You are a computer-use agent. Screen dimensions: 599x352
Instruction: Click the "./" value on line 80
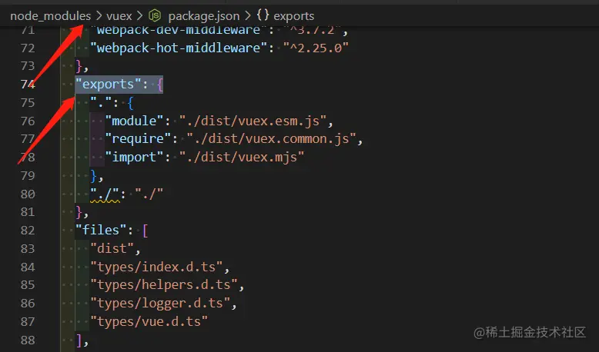pyautogui.click(x=149, y=194)
